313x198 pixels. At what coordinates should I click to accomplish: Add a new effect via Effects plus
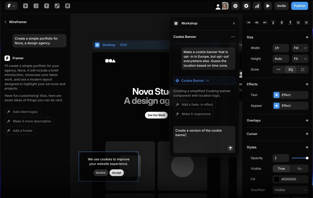pyautogui.click(x=307, y=84)
